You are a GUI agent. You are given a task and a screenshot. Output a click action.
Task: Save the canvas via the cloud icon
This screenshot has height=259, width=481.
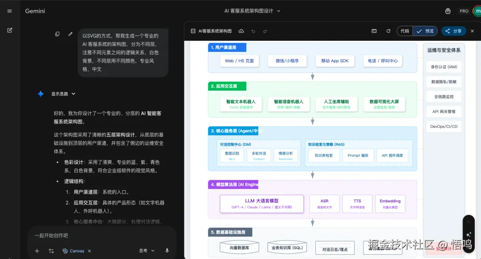(241, 31)
